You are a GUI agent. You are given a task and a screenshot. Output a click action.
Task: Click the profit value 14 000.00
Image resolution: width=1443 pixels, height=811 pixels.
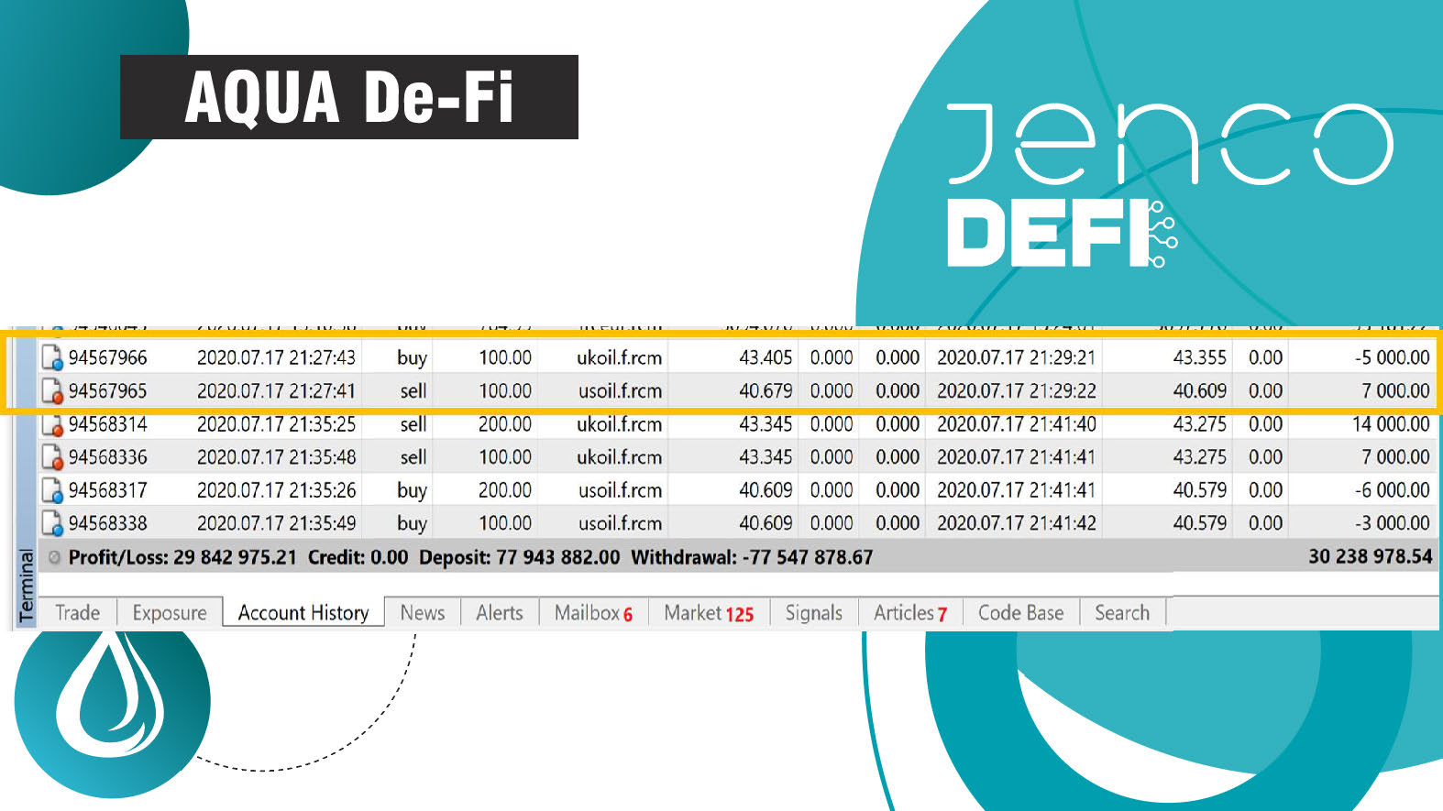point(1391,424)
